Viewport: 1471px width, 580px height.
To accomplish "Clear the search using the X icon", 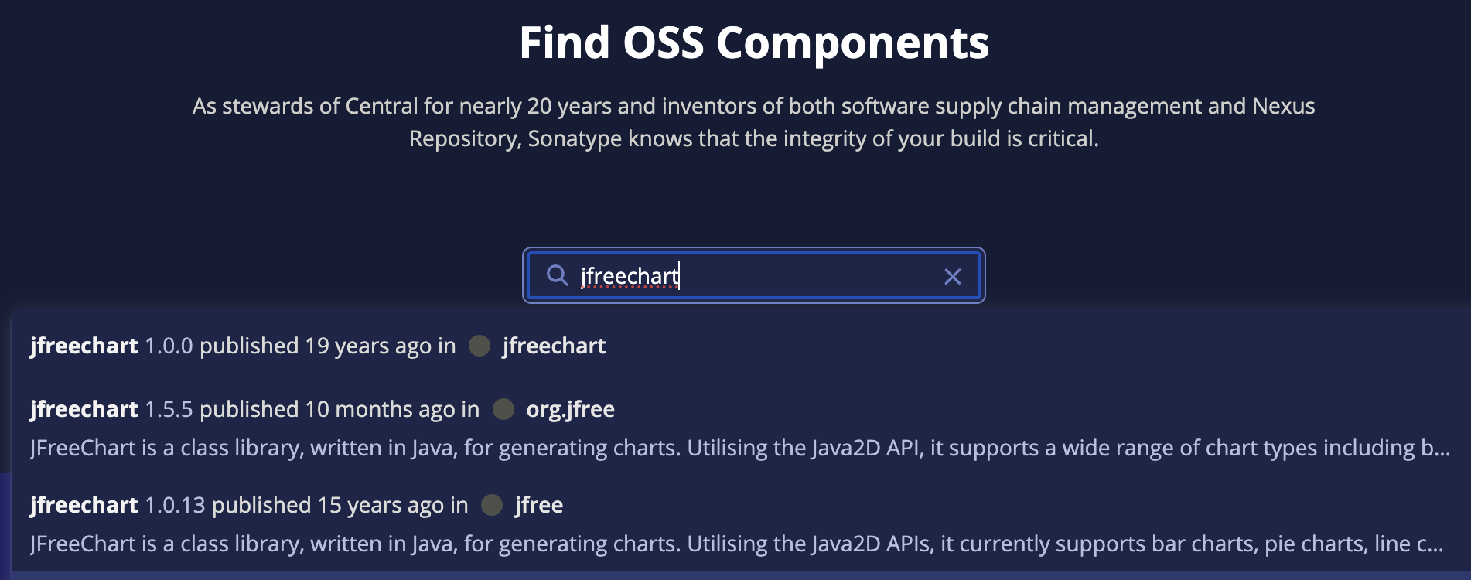I will click(x=952, y=275).
